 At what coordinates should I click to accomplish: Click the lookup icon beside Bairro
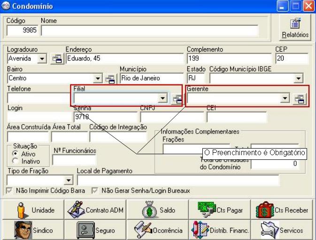coord(110,79)
